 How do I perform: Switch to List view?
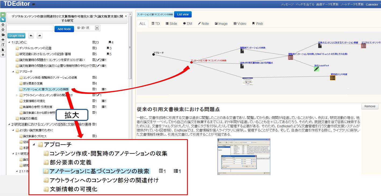tap(183, 14)
